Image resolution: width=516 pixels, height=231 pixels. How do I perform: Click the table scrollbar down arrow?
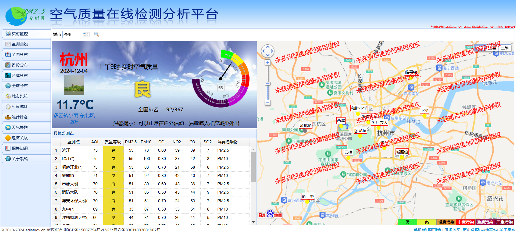(x=253, y=222)
